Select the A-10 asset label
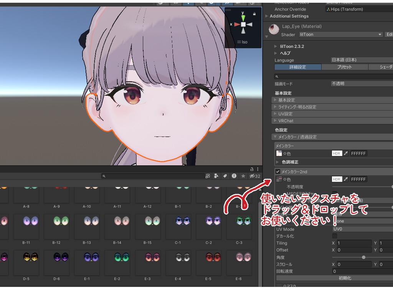The height and width of the screenshot is (290, 393). coord(87,206)
